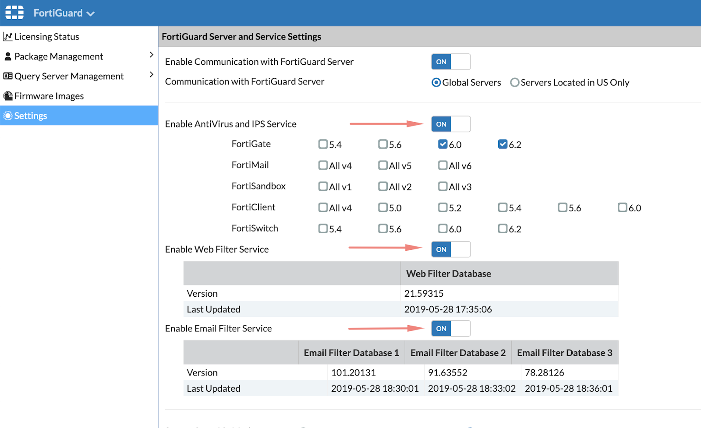Click the Settings gear icon
701x428 pixels.
(8, 116)
